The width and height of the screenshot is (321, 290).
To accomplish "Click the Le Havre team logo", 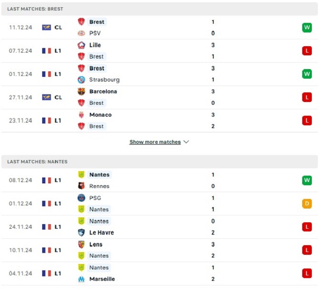I will (x=82, y=232).
